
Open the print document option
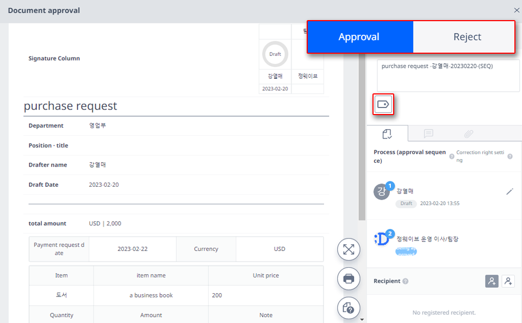tap(348, 278)
